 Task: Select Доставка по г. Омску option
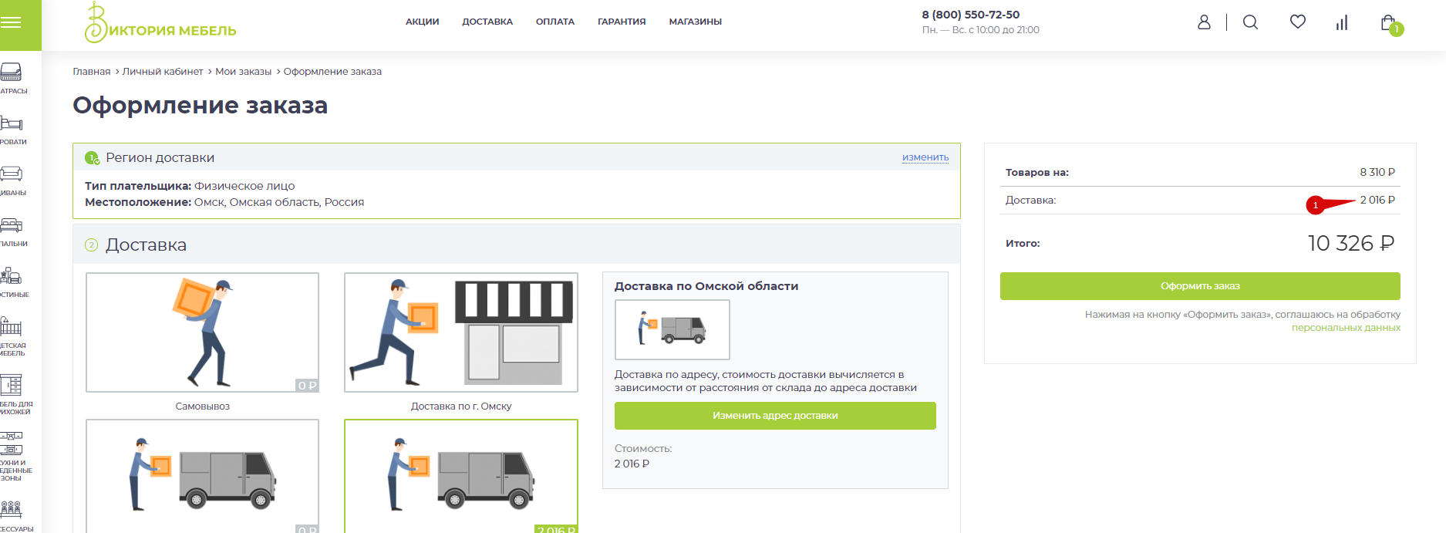(x=461, y=332)
